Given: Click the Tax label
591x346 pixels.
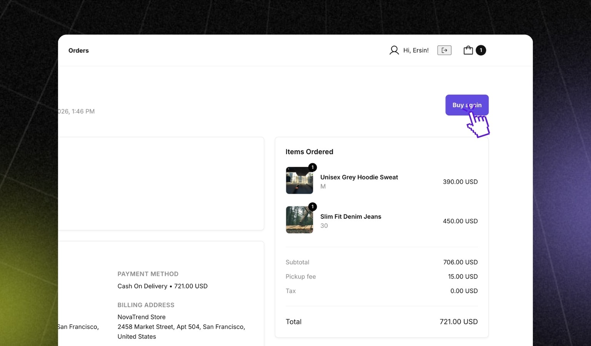Looking at the screenshot, I should [x=290, y=291].
